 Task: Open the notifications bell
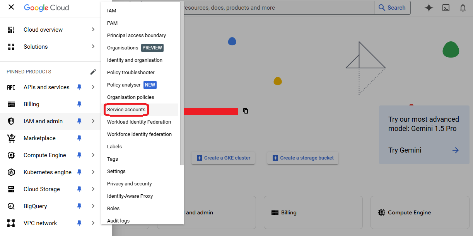click(463, 8)
